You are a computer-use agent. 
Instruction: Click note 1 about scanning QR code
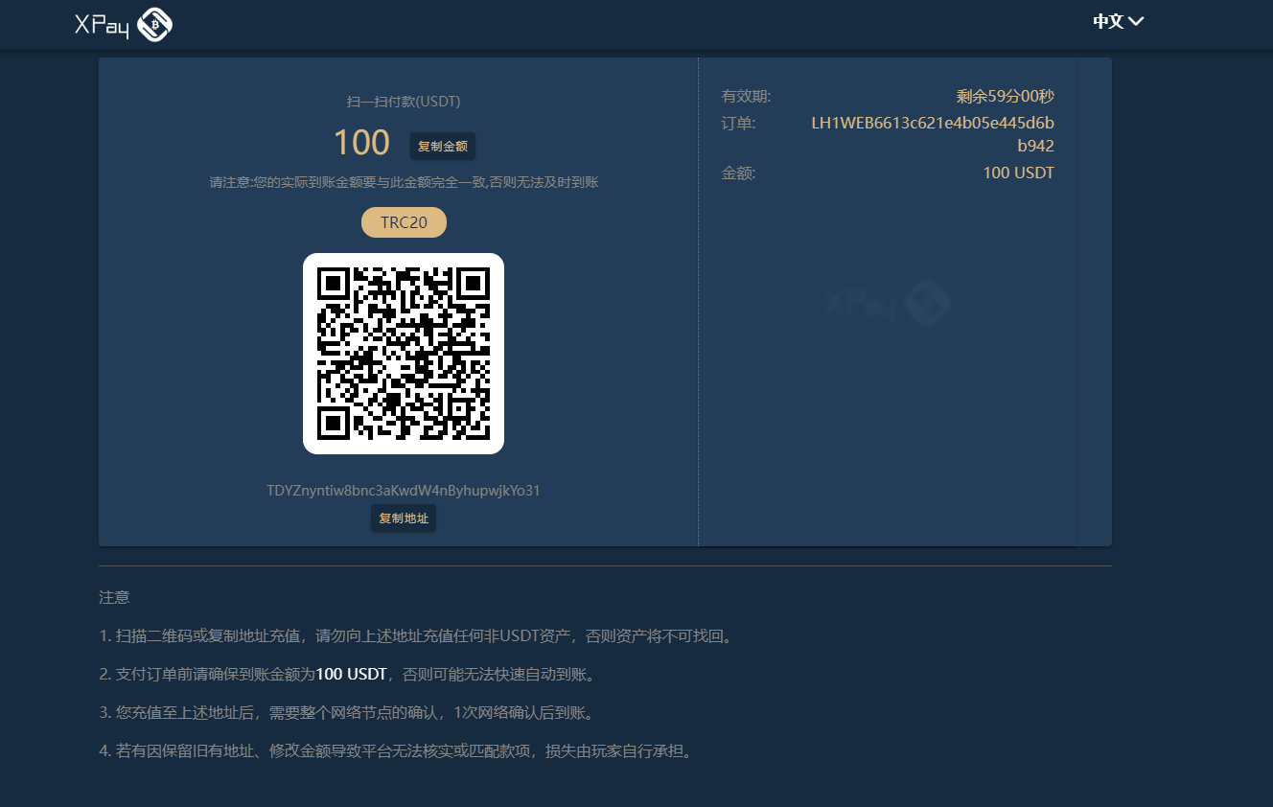pos(416,636)
